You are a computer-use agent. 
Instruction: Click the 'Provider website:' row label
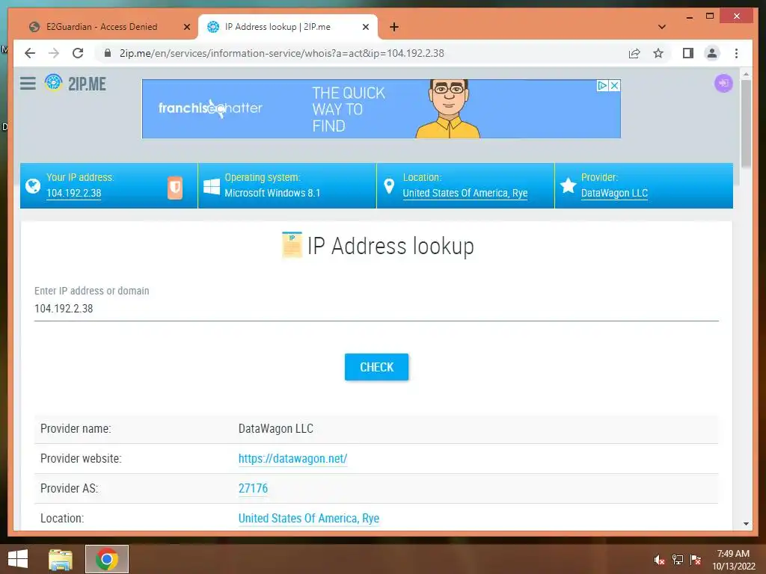(81, 459)
